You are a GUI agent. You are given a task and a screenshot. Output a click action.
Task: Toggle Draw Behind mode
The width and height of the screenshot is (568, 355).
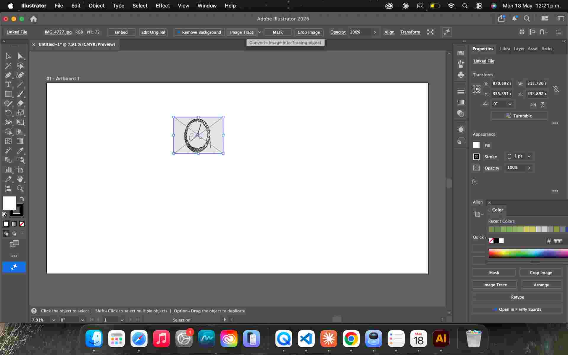14,233
